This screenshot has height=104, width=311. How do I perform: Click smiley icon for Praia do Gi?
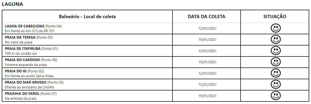pos(275,73)
